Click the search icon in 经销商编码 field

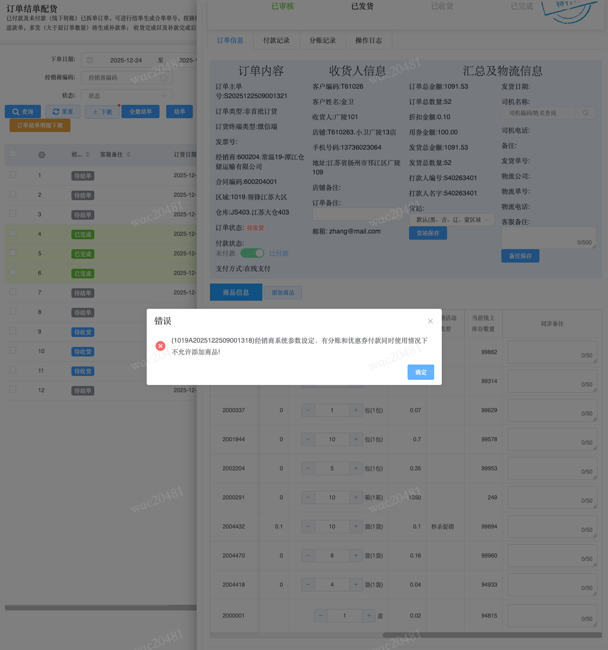[x=164, y=78]
